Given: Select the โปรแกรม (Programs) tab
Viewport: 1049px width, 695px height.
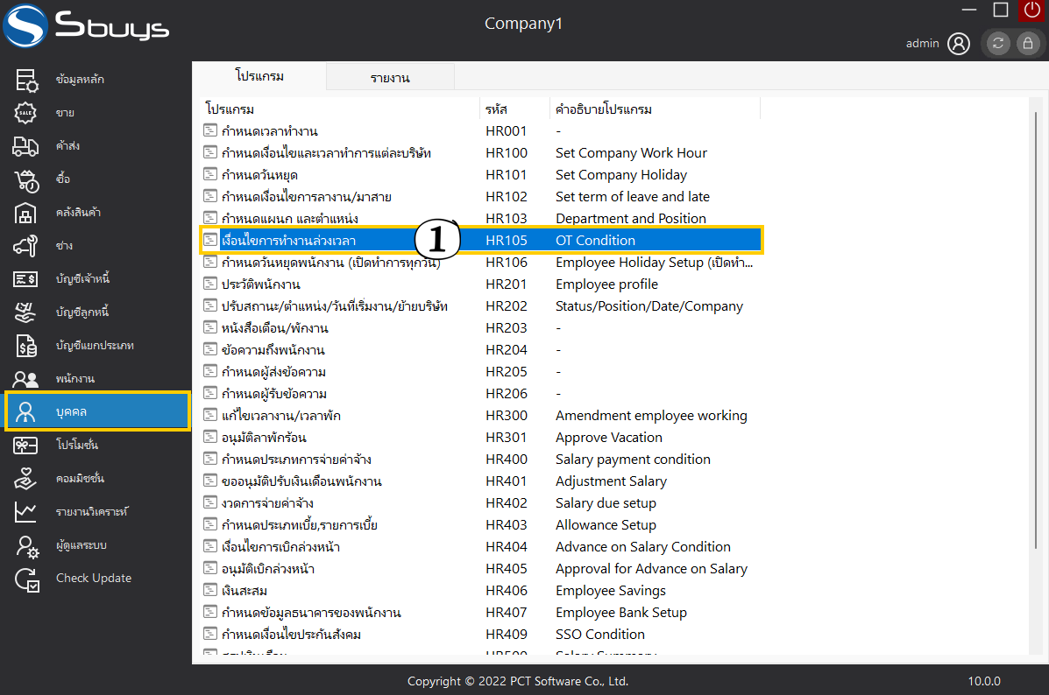Looking at the screenshot, I should pos(259,76).
